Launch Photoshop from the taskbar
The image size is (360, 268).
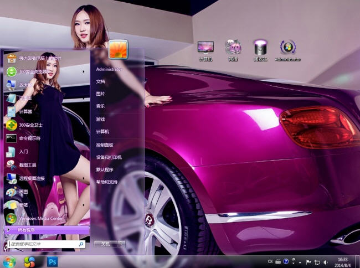point(53,261)
